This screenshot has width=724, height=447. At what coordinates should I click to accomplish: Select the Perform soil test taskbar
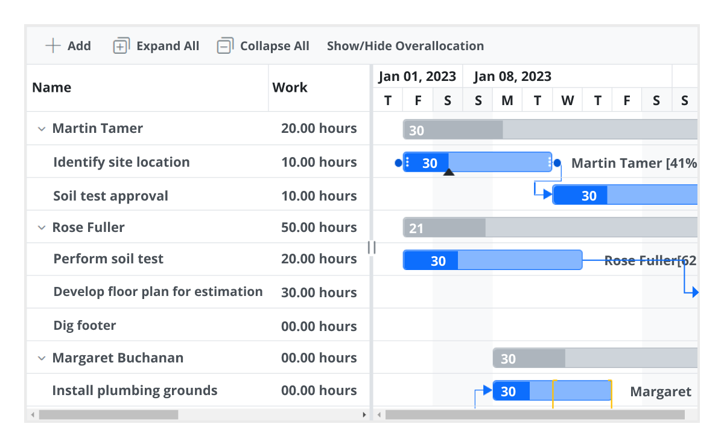coord(492,260)
